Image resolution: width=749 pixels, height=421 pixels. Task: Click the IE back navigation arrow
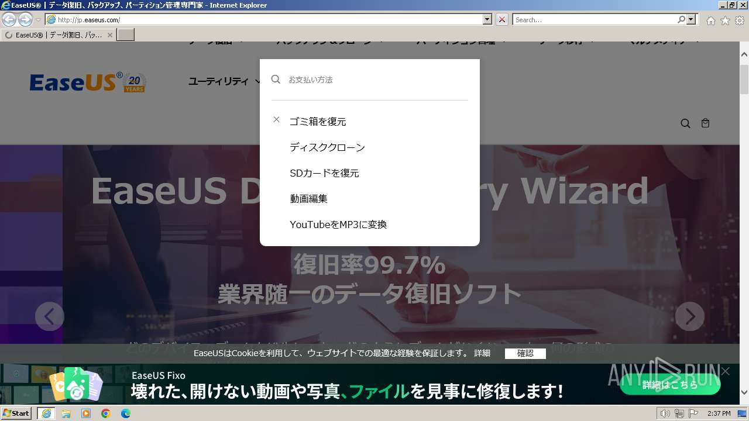pyautogui.click(x=9, y=20)
